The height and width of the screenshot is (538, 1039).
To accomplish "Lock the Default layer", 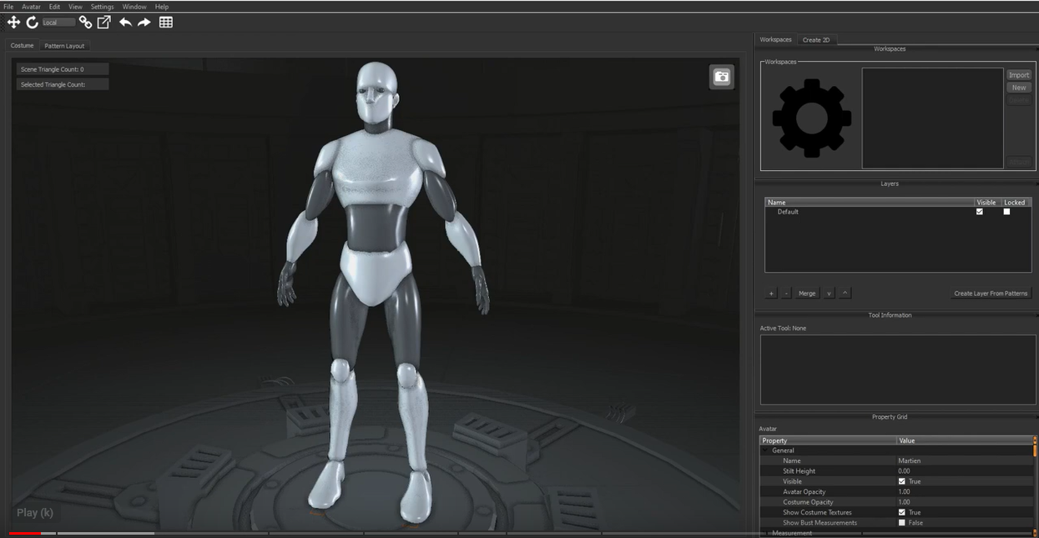I will [1006, 212].
